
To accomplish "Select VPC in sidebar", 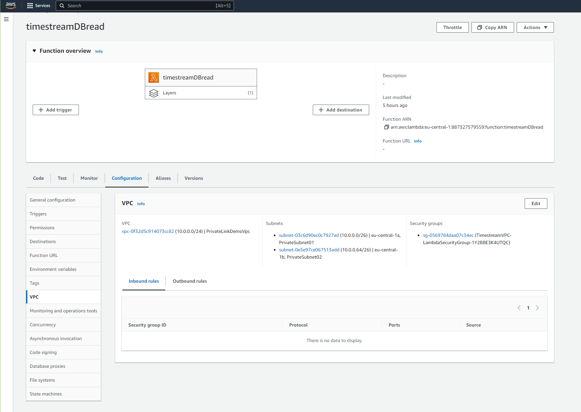I will pyautogui.click(x=63, y=297).
